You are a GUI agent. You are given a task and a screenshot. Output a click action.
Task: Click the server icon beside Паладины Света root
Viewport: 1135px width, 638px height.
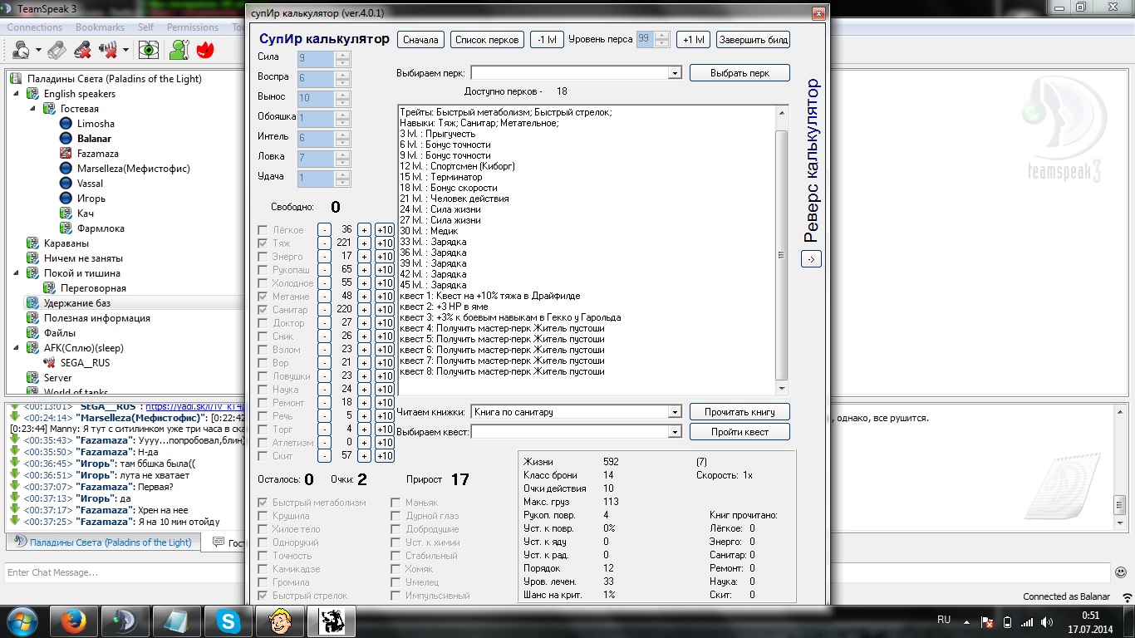coord(17,79)
